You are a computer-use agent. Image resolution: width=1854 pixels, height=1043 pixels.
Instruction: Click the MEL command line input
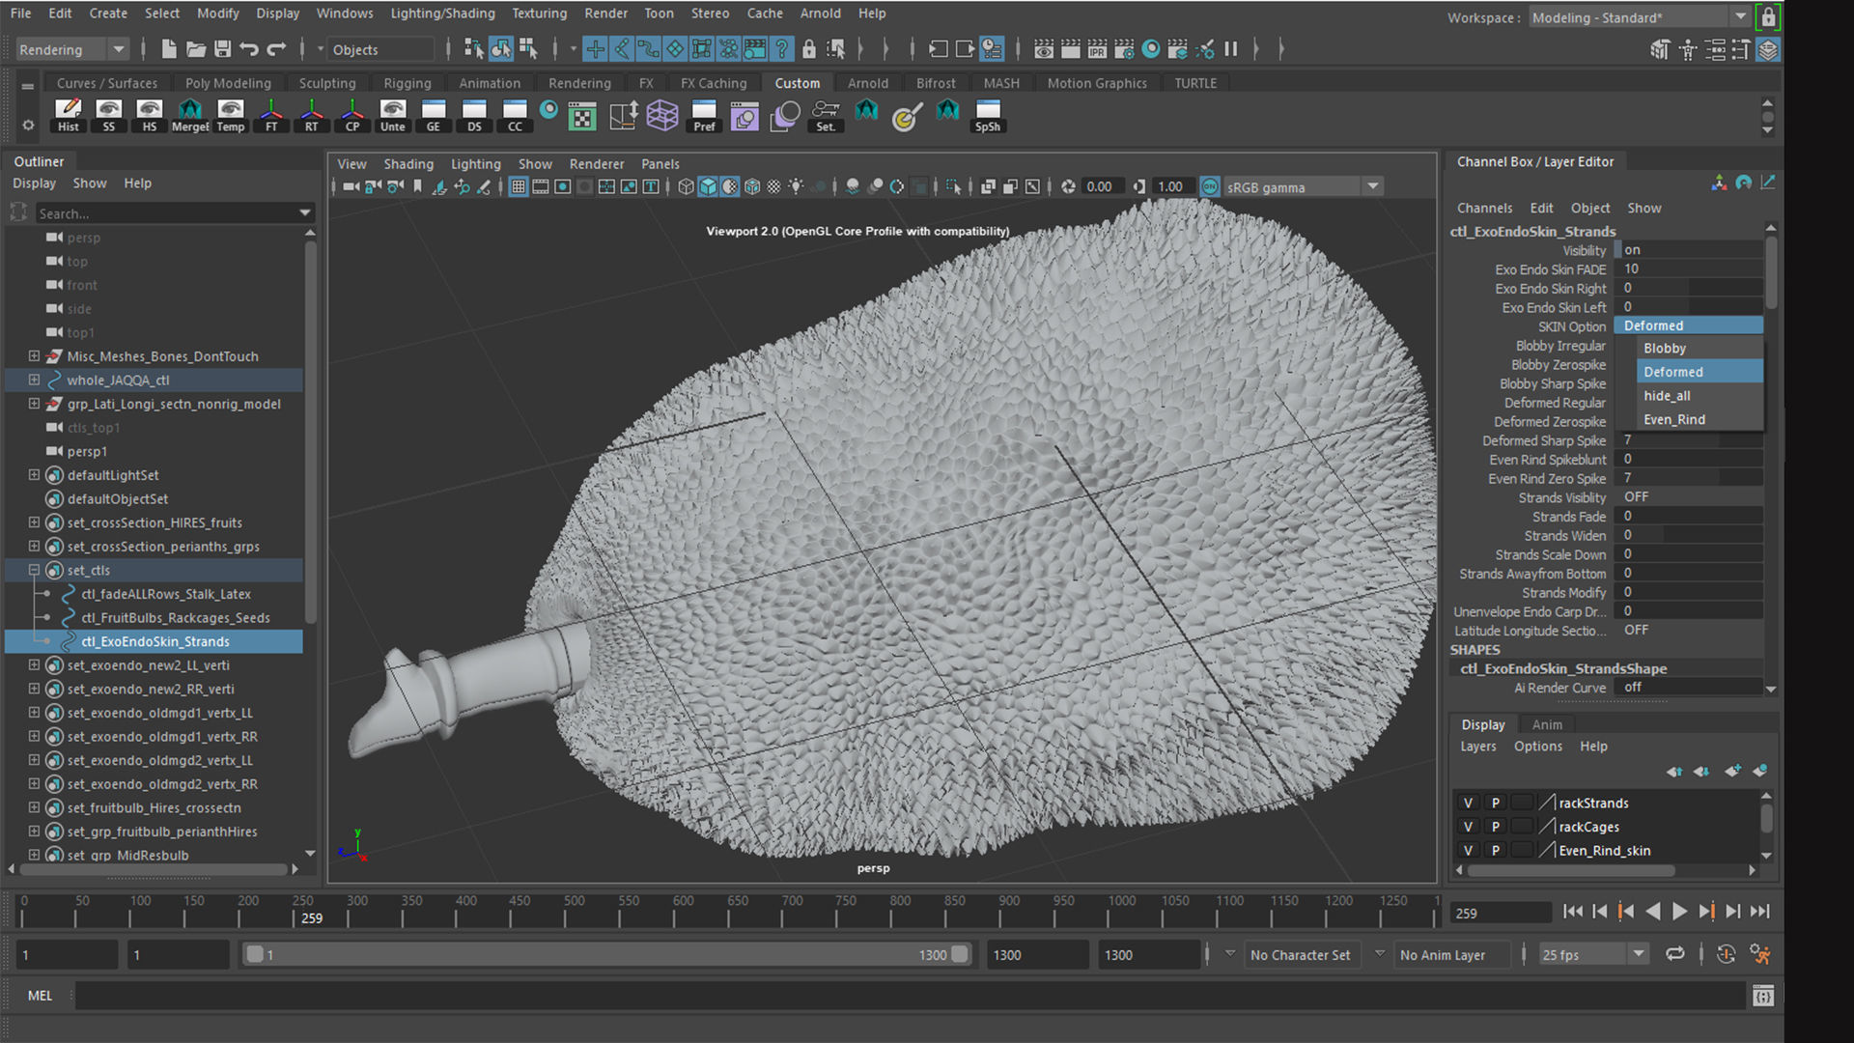(x=911, y=996)
